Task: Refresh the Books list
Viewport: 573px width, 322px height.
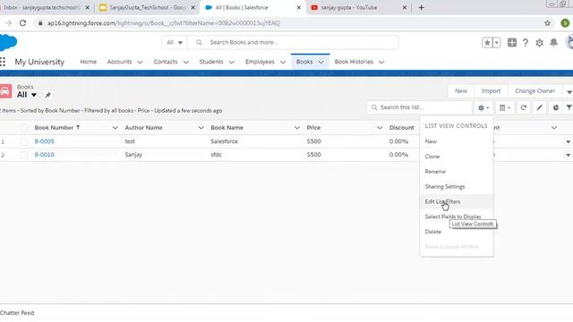Action: (524, 107)
